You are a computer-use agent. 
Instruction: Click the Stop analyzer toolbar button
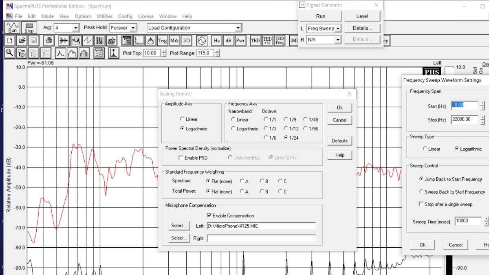(x=29, y=28)
